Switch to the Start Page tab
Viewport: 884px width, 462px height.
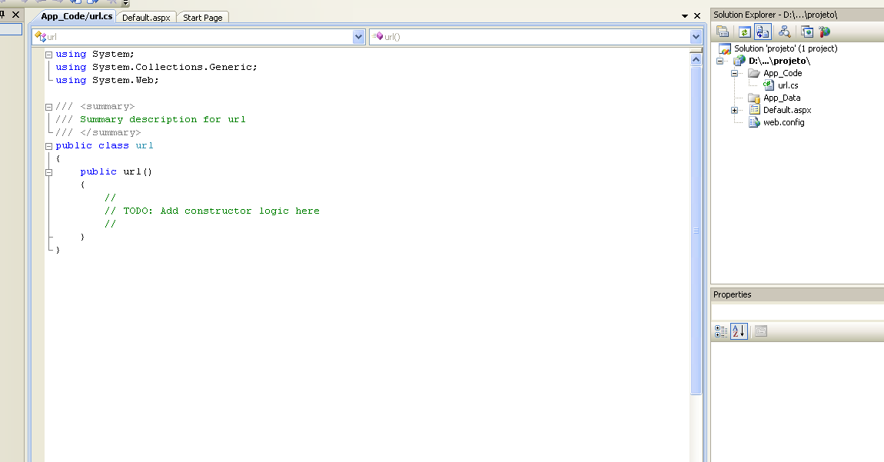tap(202, 18)
